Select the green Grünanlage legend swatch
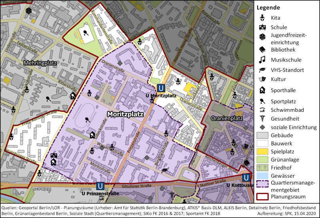320x218 pixels. 262,160
